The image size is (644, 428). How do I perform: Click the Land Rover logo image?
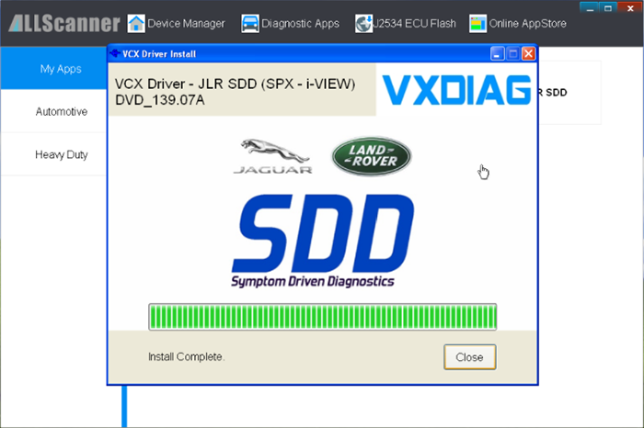[372, 157]
